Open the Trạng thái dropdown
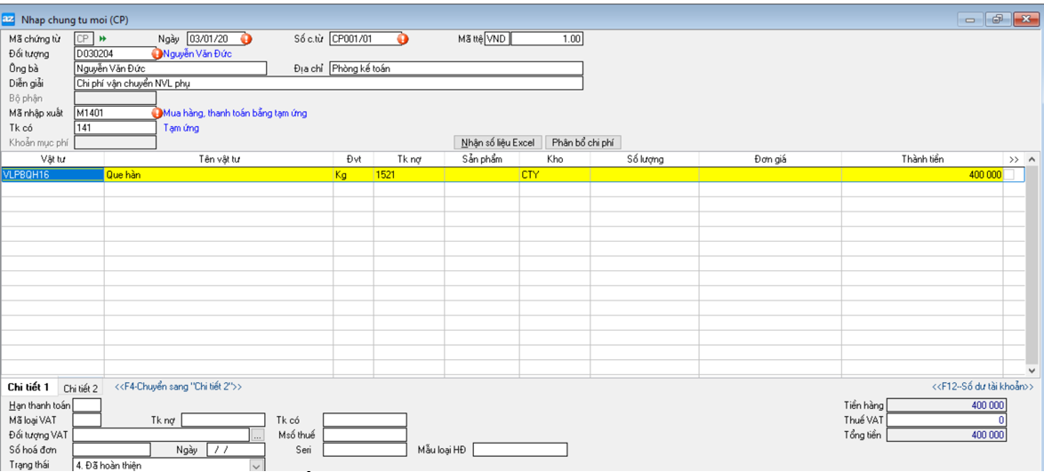 coord(256,465)
